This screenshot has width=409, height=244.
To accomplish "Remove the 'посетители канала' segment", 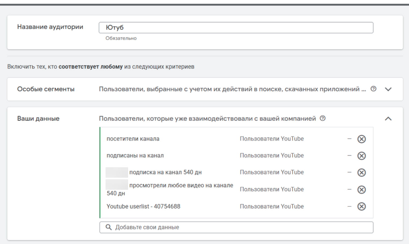I will [x=361, y=139].
